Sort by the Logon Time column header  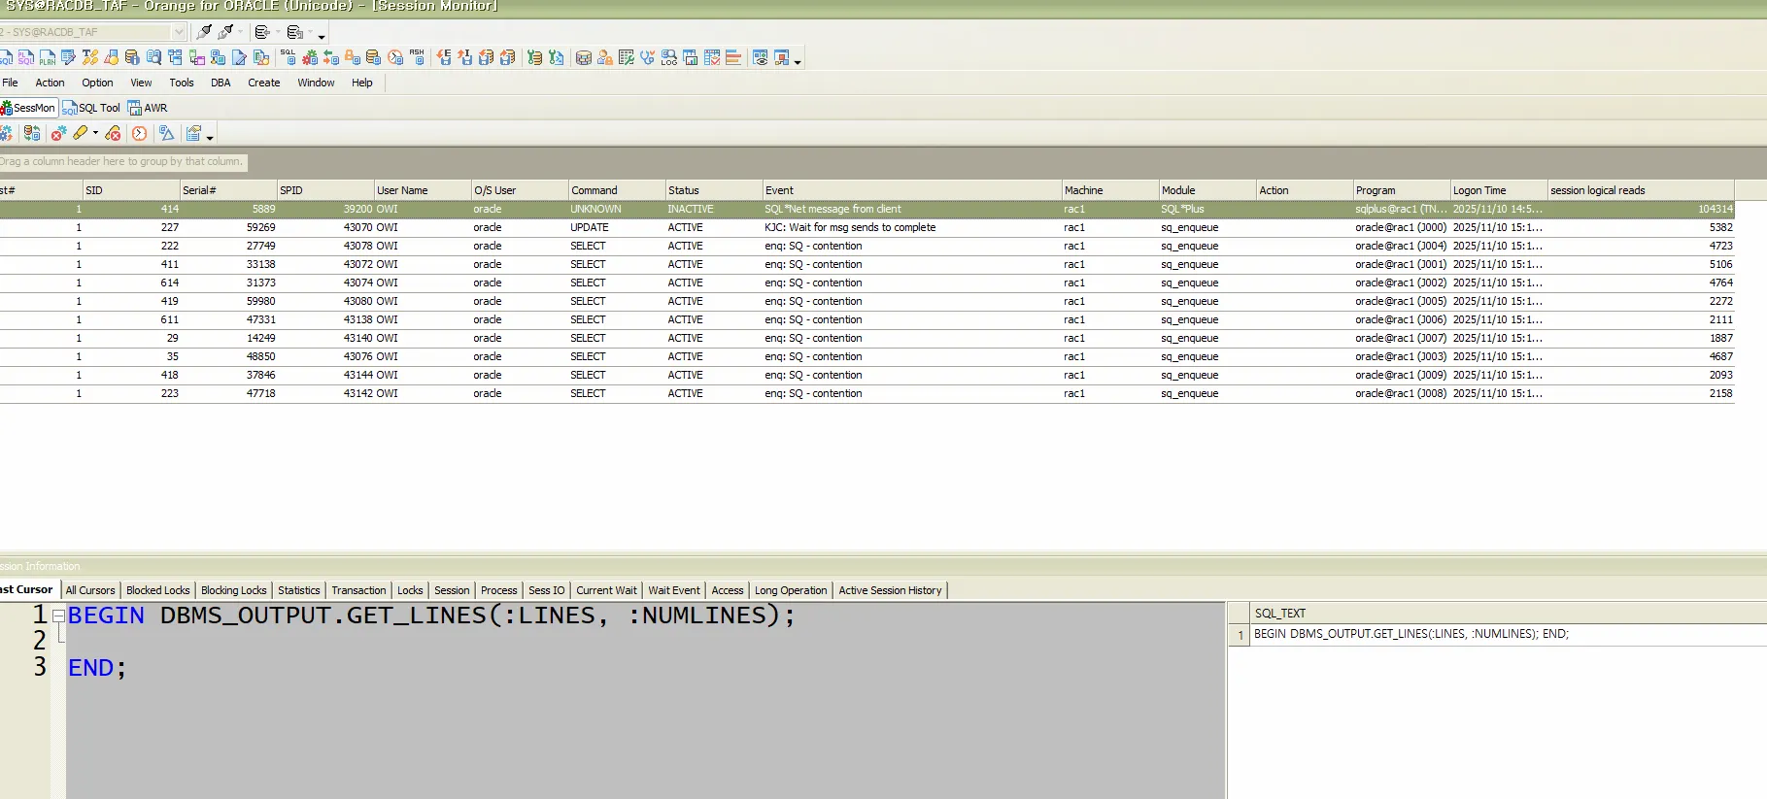click(x=1499, y=190)
